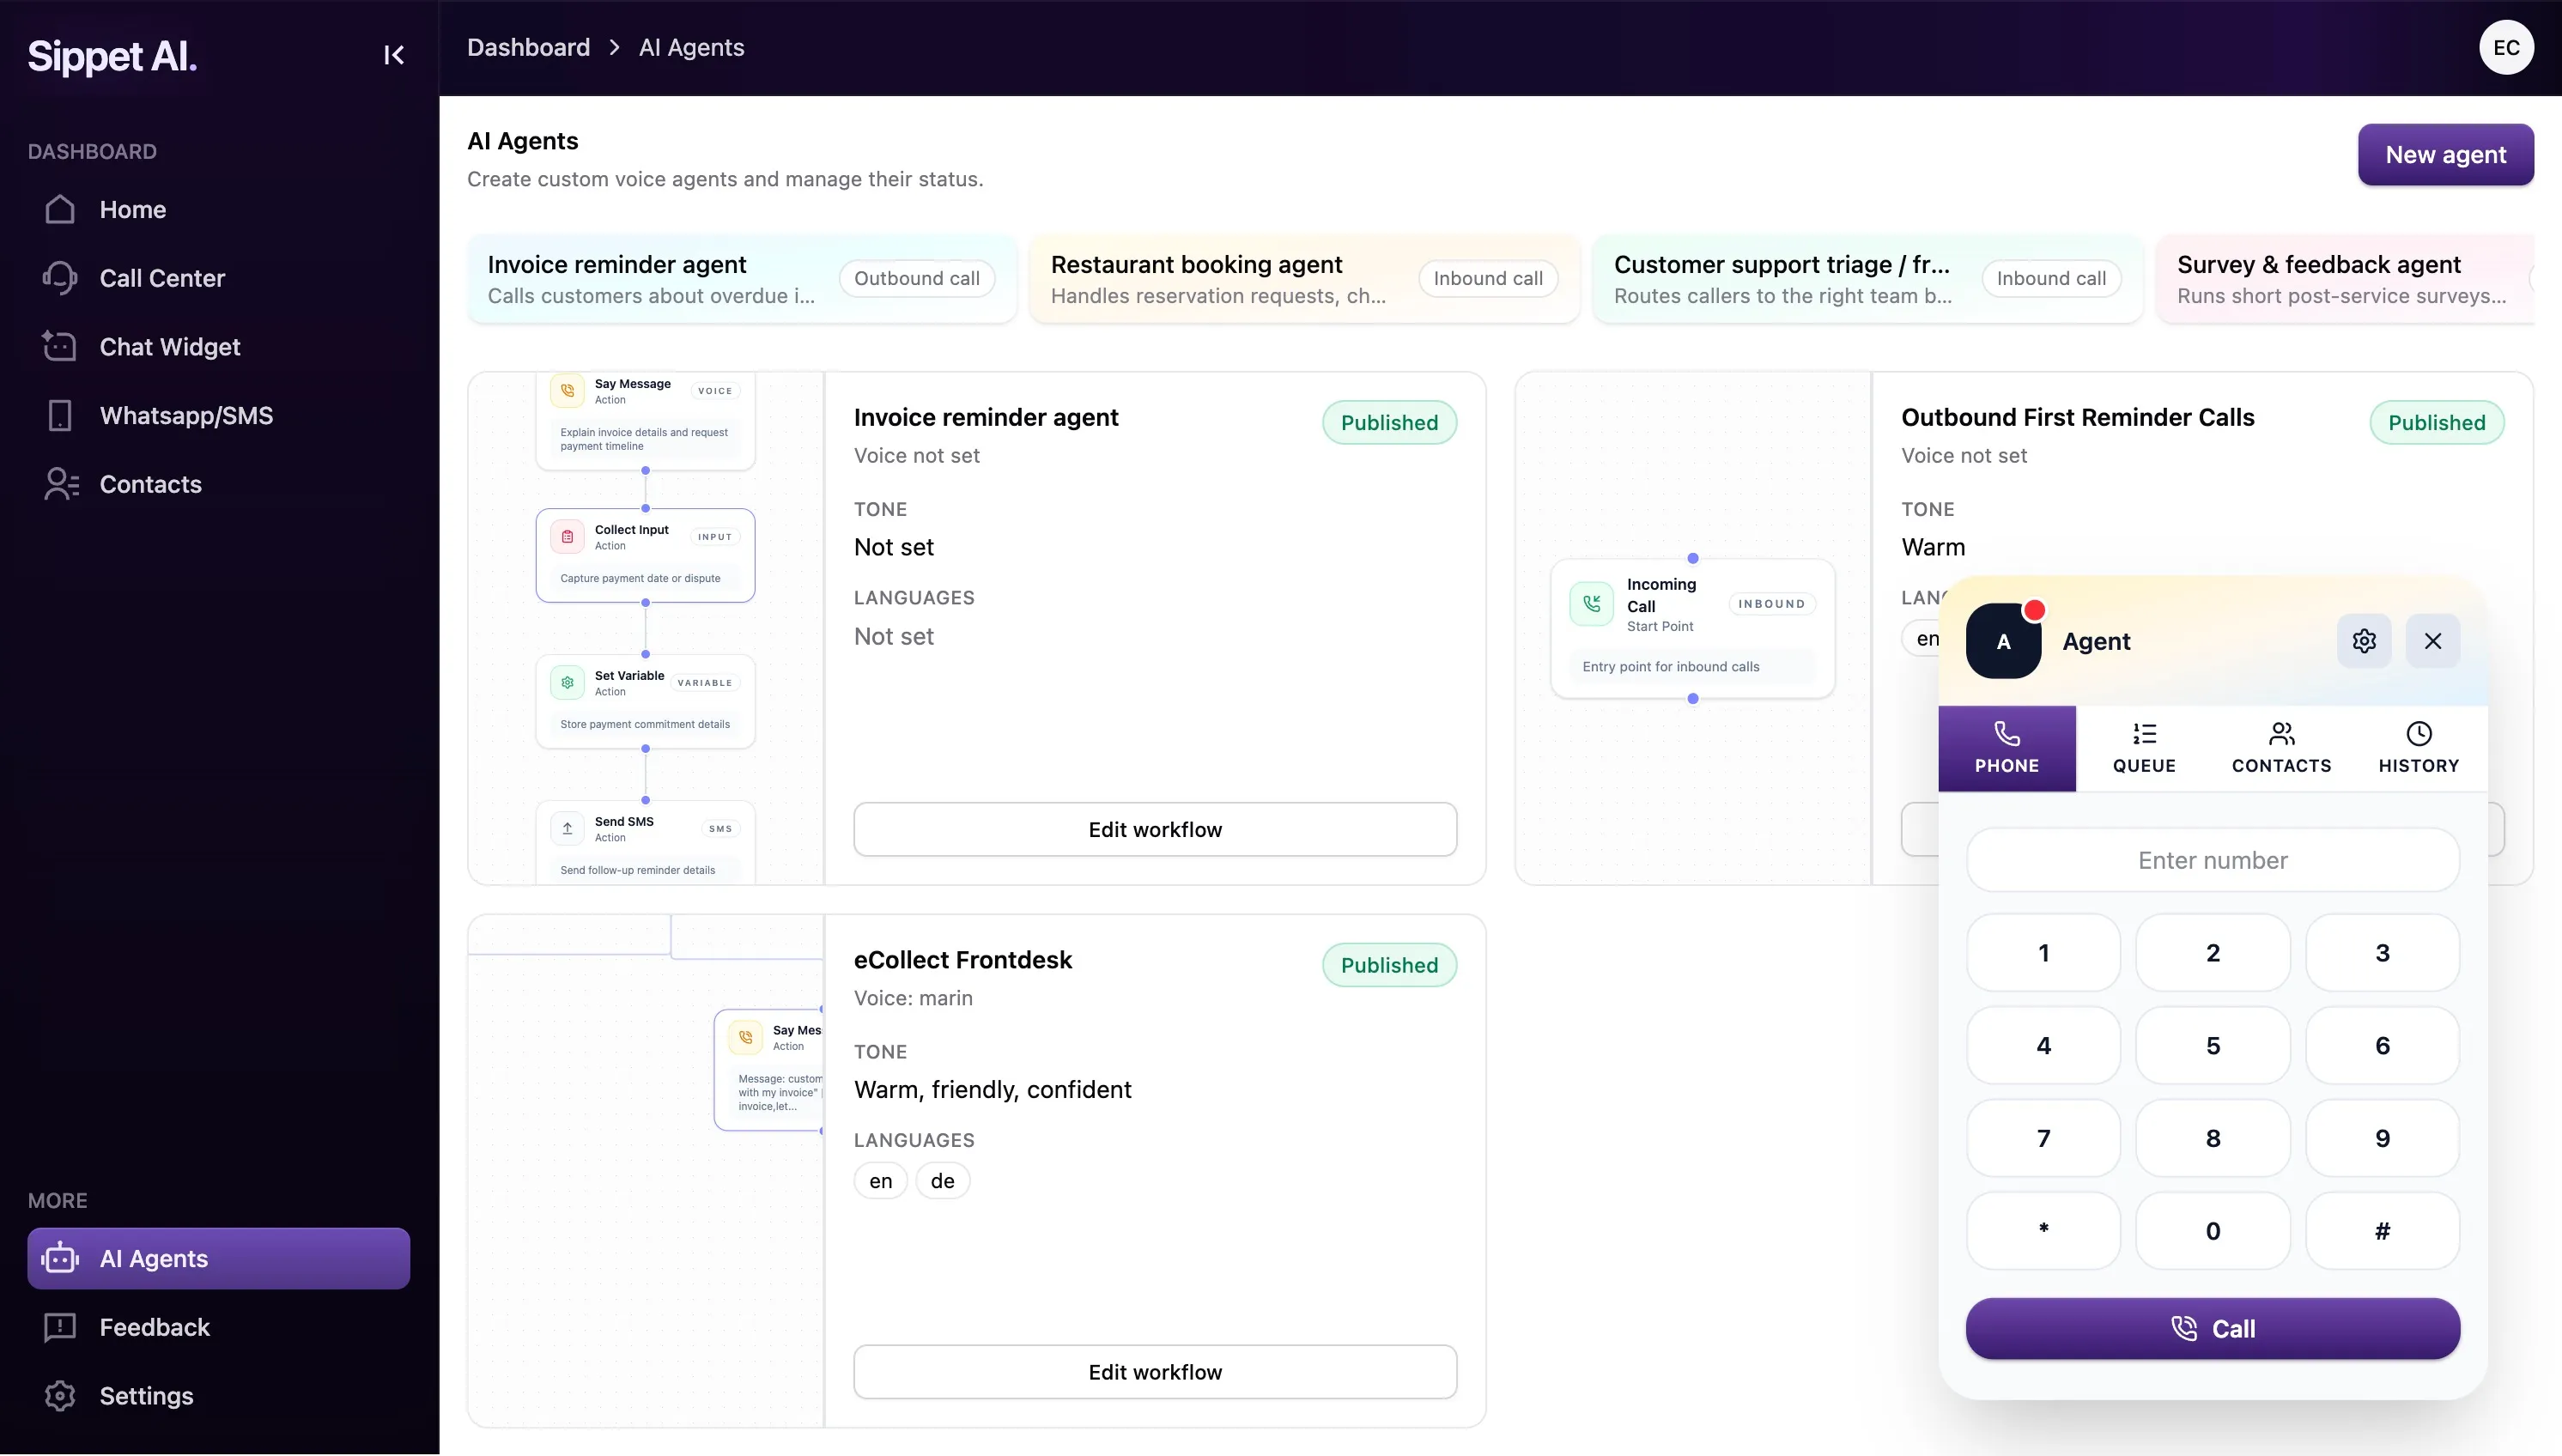
Task: Switch to the Queue tab in dialer
Action: [x=2144, y=748]
